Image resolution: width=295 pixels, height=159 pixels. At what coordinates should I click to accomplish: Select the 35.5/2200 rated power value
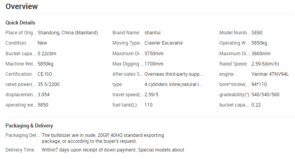49,84
